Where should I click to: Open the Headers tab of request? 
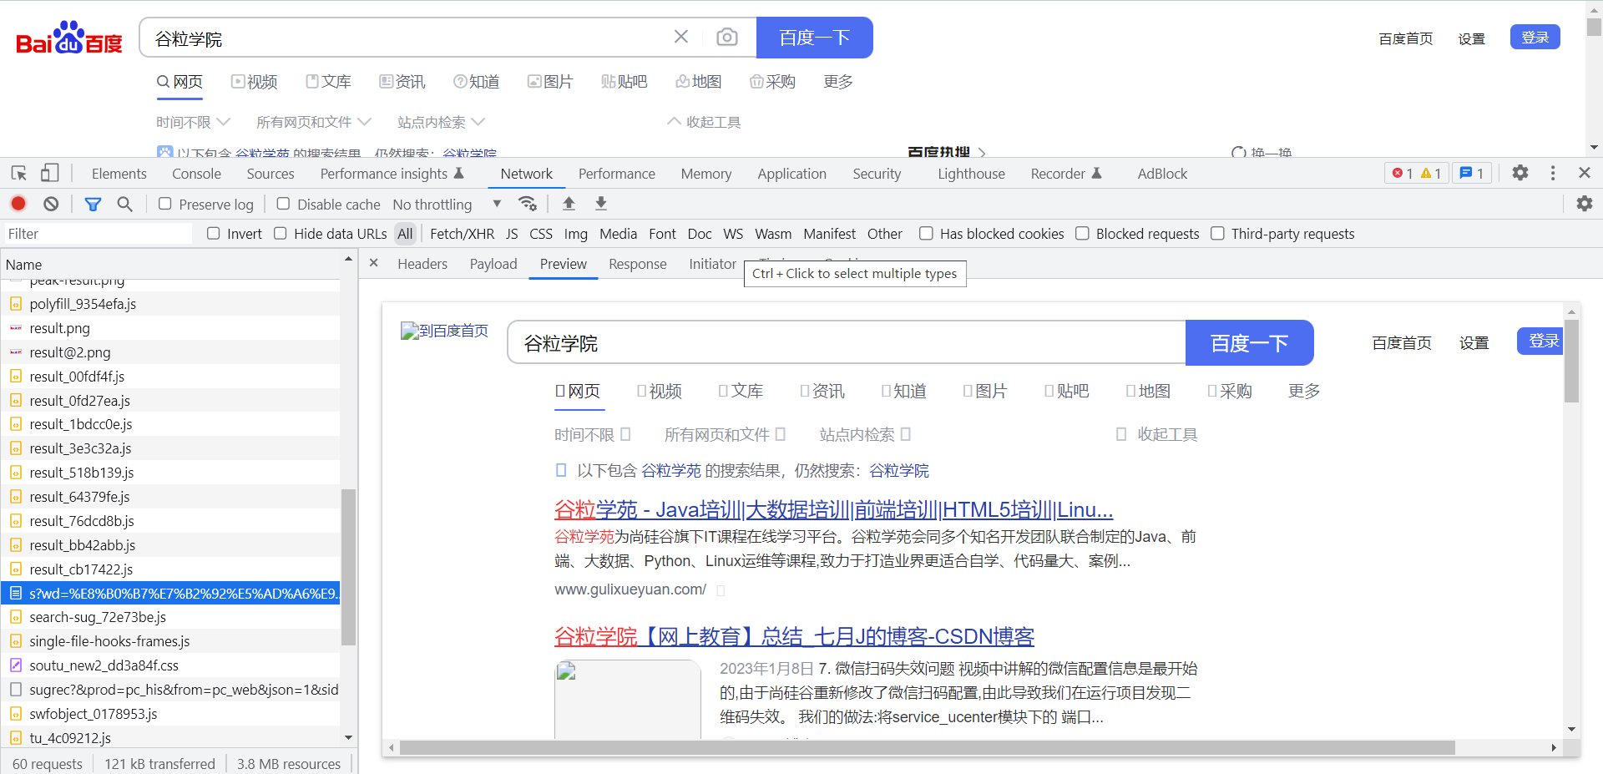tap(422, 264)
